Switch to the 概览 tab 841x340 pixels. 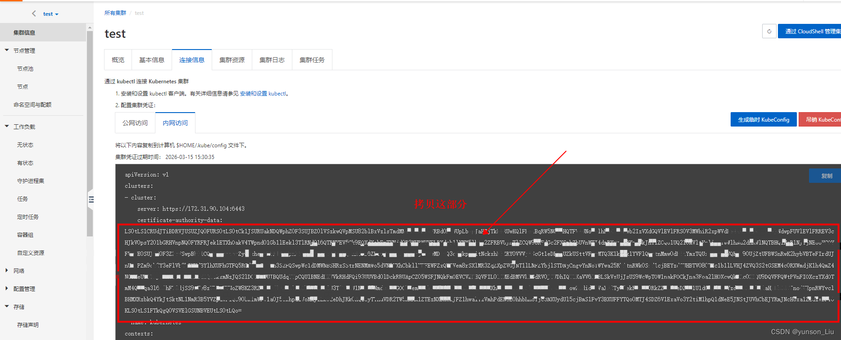(x=118, y=60)
